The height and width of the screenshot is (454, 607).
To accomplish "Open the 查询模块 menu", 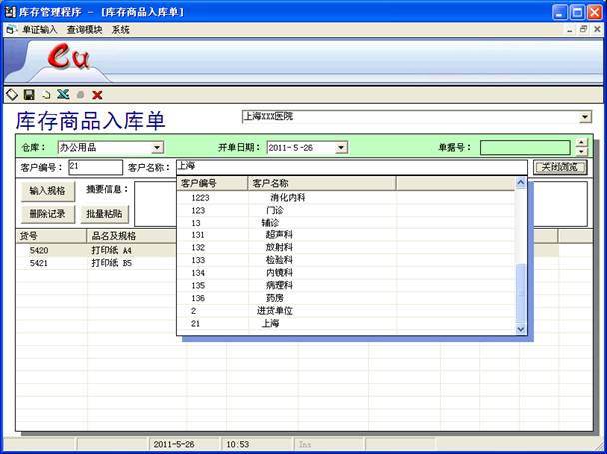I will (x=85, y=30).
